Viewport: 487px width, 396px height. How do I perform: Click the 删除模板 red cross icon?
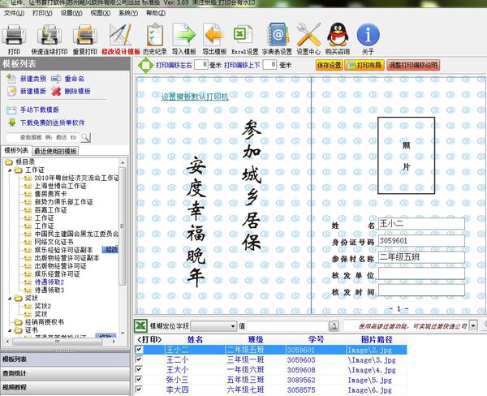coord(56,91)
